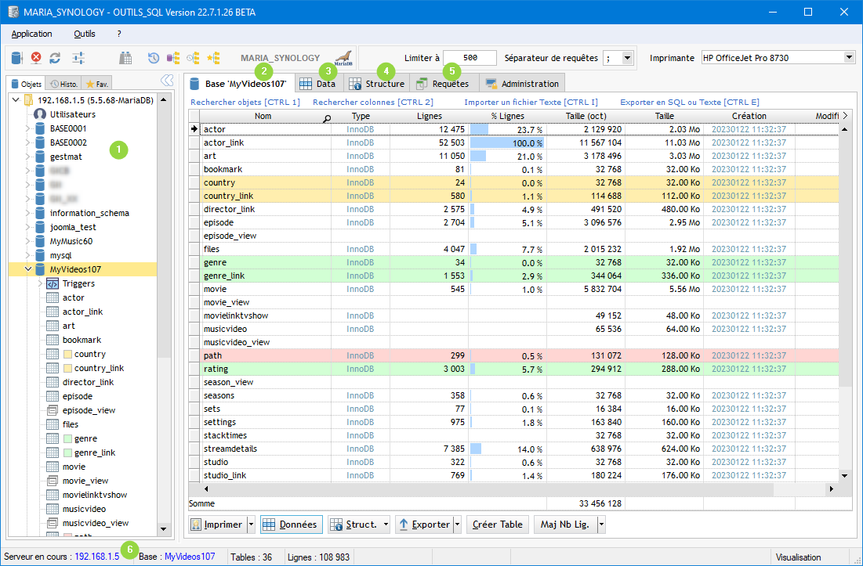The width and height of the screenshot is (863, 566).
Task: Show more columns via header right arrow
Action: [845, 116]
